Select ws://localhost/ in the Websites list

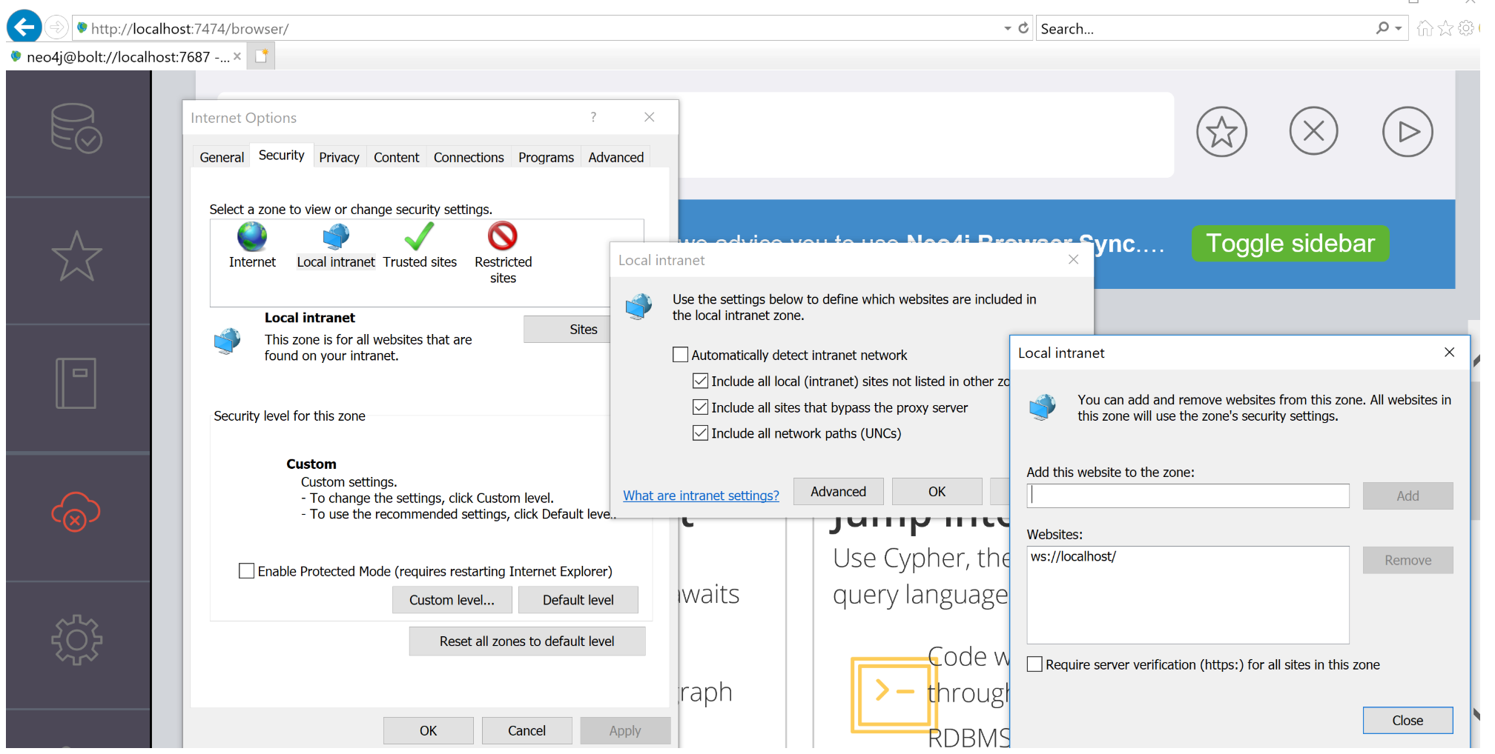[1073, 556]
